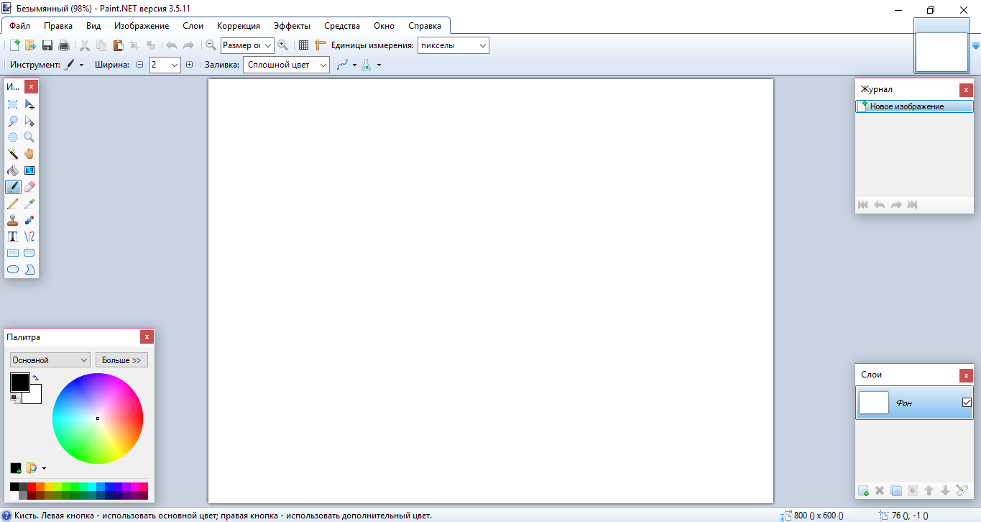The width and height of the screenshot is (981, 522).
Task: Open the Эффекты menu
Action: 292,26
